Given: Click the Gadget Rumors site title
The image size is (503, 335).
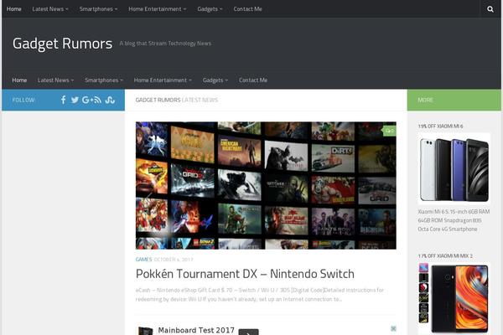Looking at the screenshot, I should pyautogui.click(x=62, y=44).
